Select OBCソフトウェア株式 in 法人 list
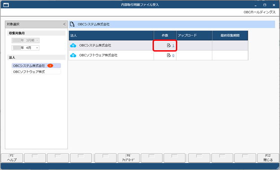Viewport: 280px width, 170px height. click(x=36, y=72)
